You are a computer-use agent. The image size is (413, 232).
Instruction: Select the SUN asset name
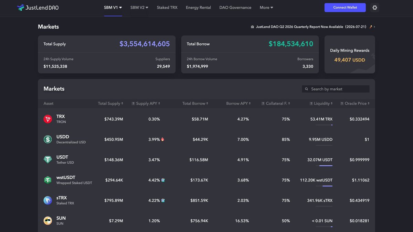[61, 221]
